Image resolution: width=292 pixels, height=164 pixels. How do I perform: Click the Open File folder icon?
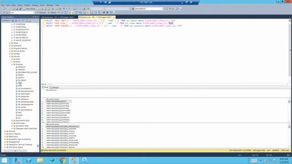pyautogui.click(x=13, y=9)
